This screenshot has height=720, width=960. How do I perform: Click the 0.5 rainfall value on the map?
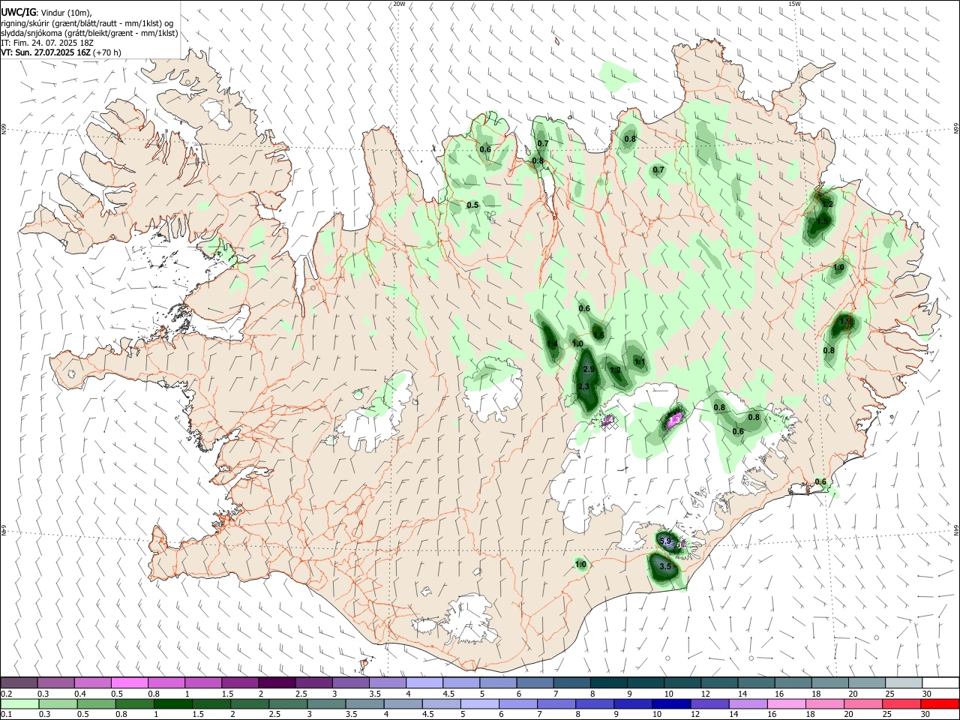(472, 205)
